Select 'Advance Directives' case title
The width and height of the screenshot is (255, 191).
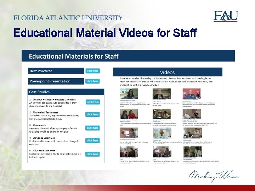pyautogui.click(x=44, y=138)
